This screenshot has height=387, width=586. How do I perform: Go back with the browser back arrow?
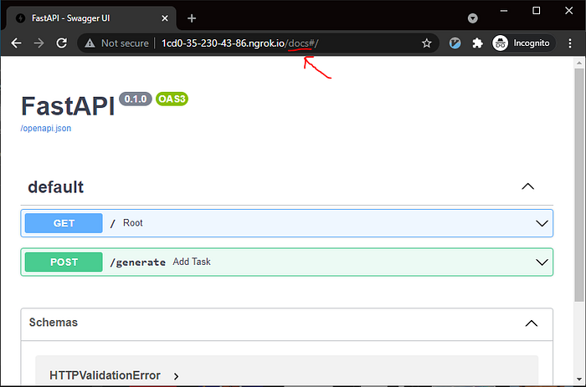(x=16, y=43)
